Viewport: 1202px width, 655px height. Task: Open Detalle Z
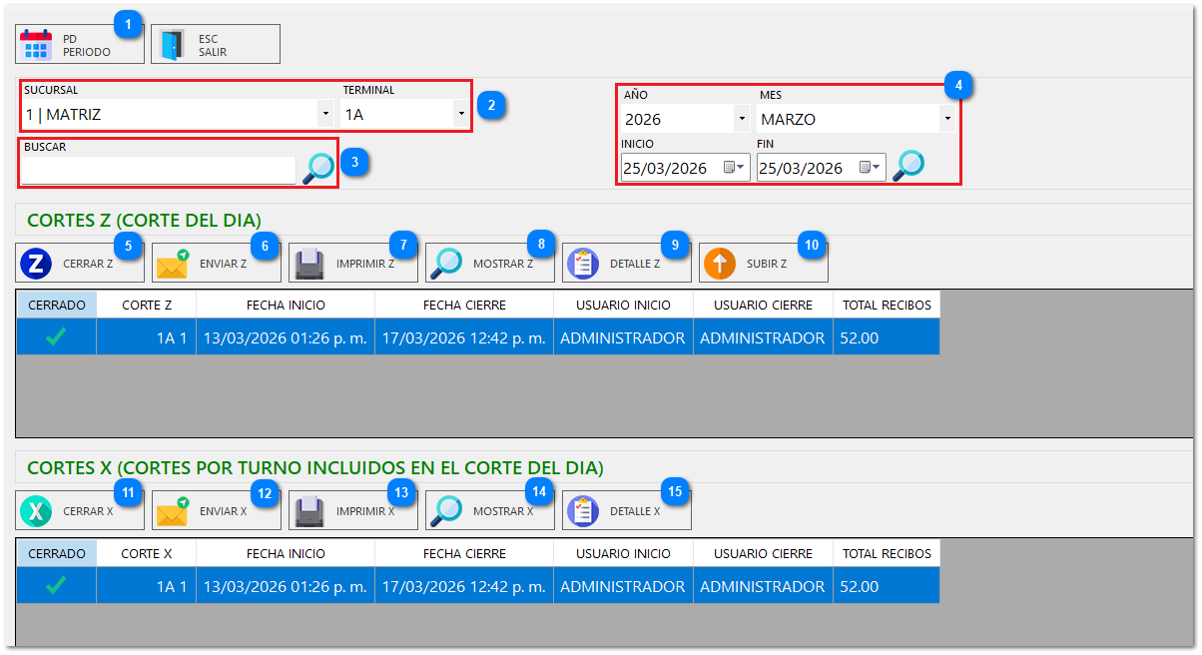626,264
